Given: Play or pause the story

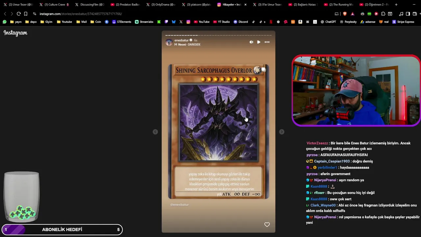Looking at the screenshot, I should (259, 42).
